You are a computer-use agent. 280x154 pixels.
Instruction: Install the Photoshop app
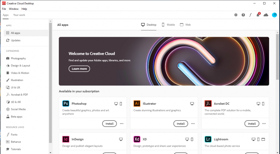click(110, 124)
